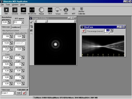The width and height of the screenshot is (132, 99).
Task: Click the Radius stepper icon
Action: [23, 84]
